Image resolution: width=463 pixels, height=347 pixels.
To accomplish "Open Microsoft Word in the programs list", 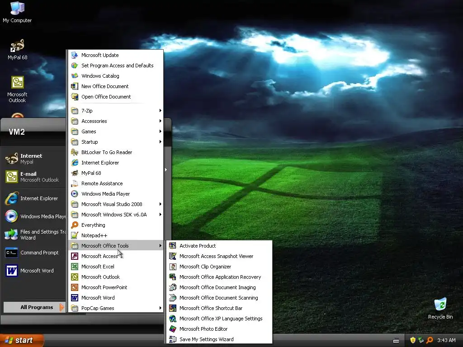I will pos(116,298).
